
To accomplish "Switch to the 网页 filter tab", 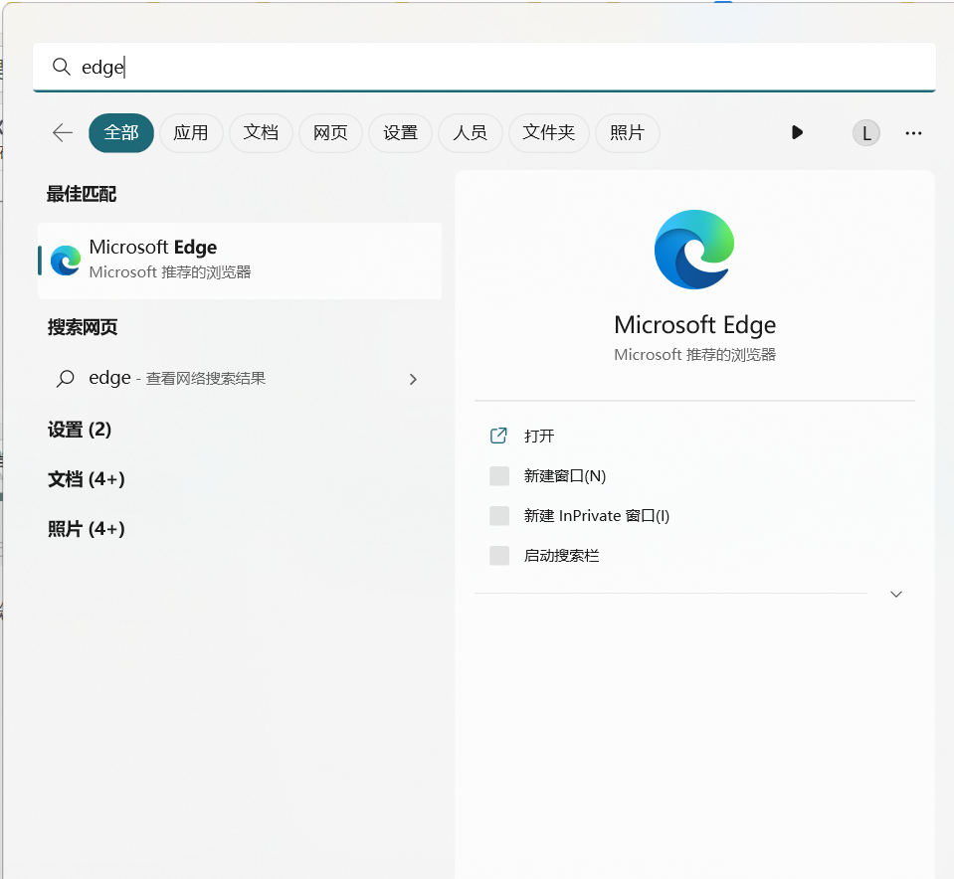I will pyautogui.click(x=330, y=132).
